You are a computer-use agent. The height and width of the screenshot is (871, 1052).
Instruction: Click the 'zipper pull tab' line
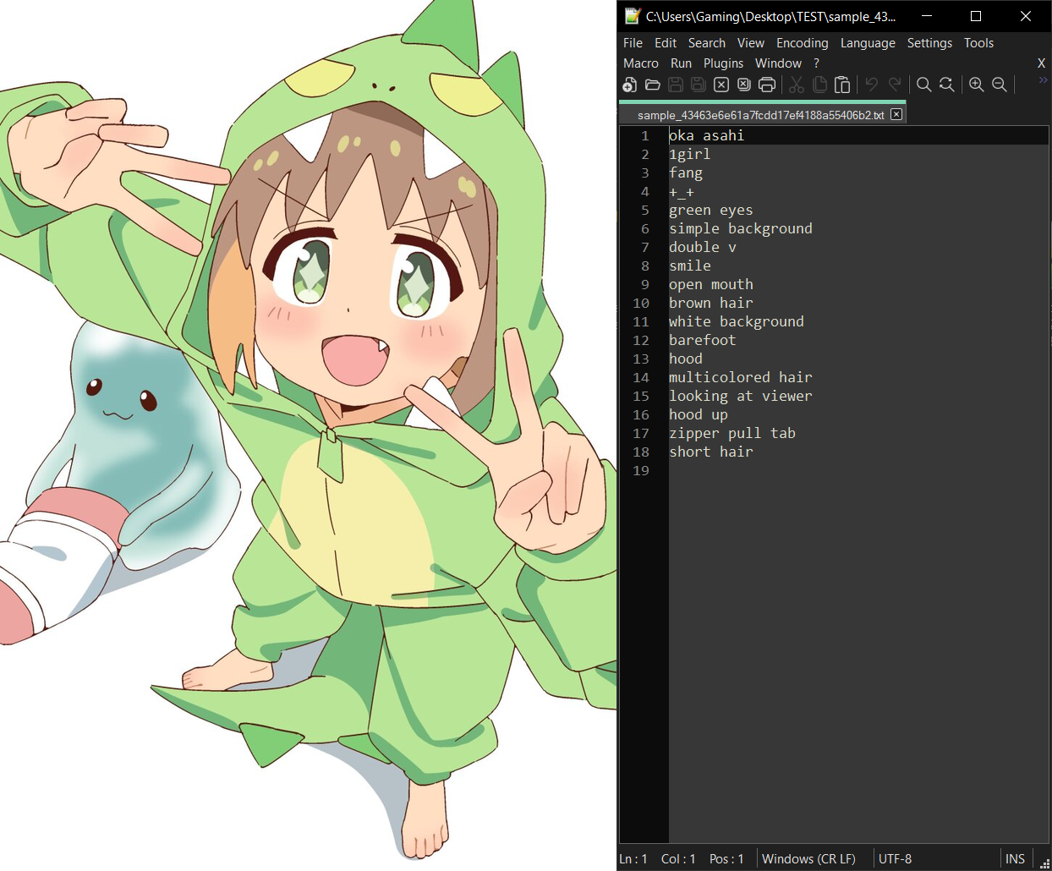pos(732,433)
